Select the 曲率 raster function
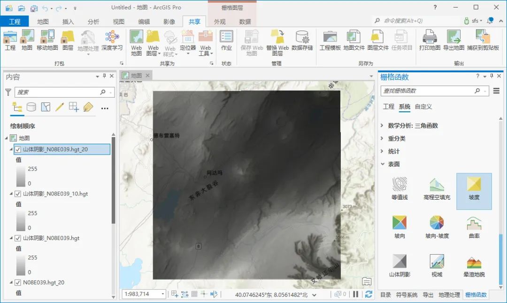 coord(474,227)
